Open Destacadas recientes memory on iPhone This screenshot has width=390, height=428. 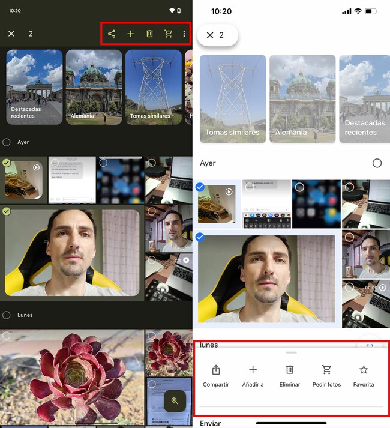coord(365,99)
